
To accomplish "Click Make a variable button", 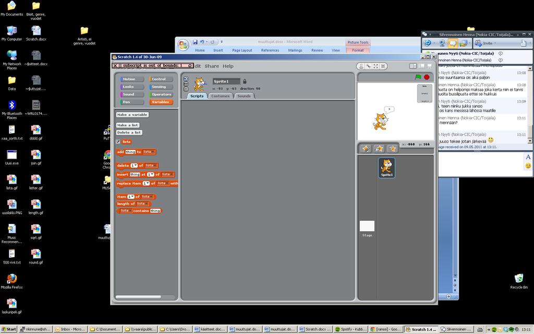I will click(x=132, y=115).
